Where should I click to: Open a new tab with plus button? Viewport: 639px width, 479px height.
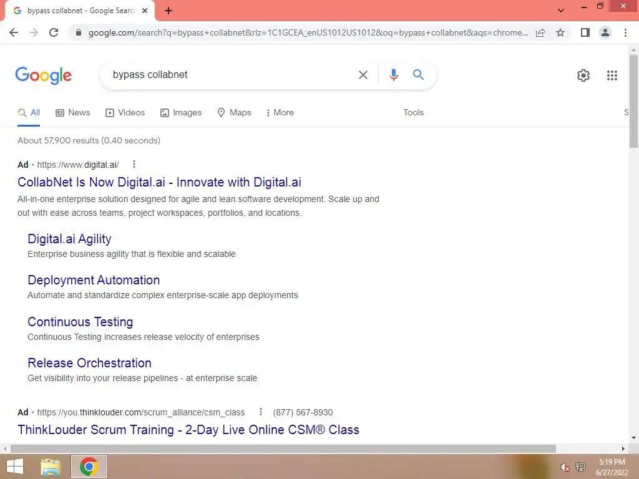tap(168, 11)
